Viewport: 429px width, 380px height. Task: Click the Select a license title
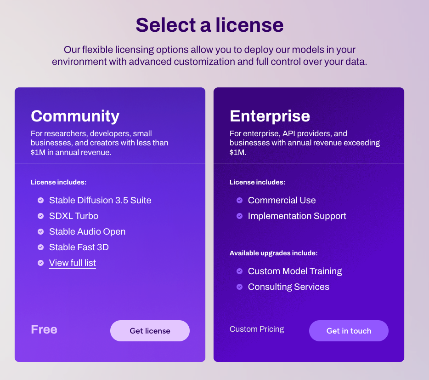click(209, 24)
